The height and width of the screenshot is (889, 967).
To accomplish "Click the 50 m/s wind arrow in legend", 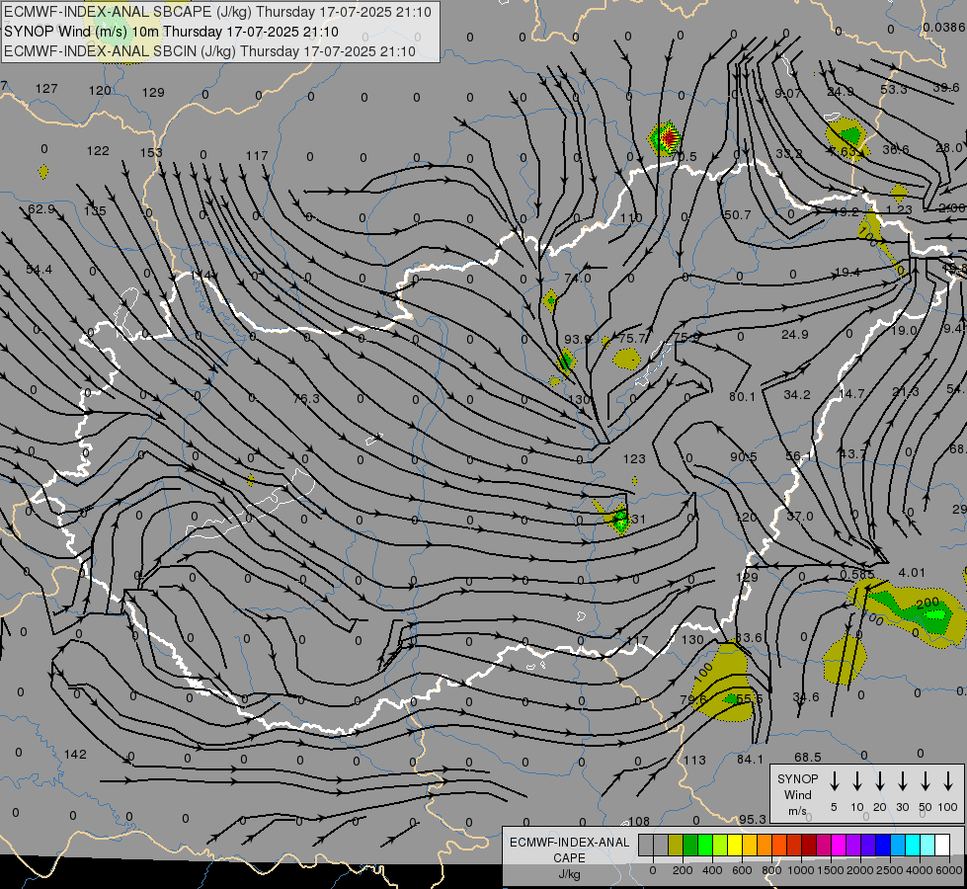I will (926, 781).
